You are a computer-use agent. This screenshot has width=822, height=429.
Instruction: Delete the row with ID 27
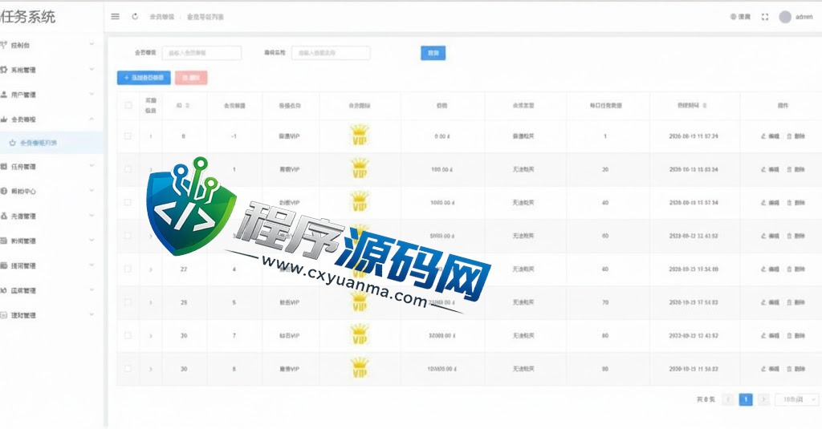click(x=796, y=269)
